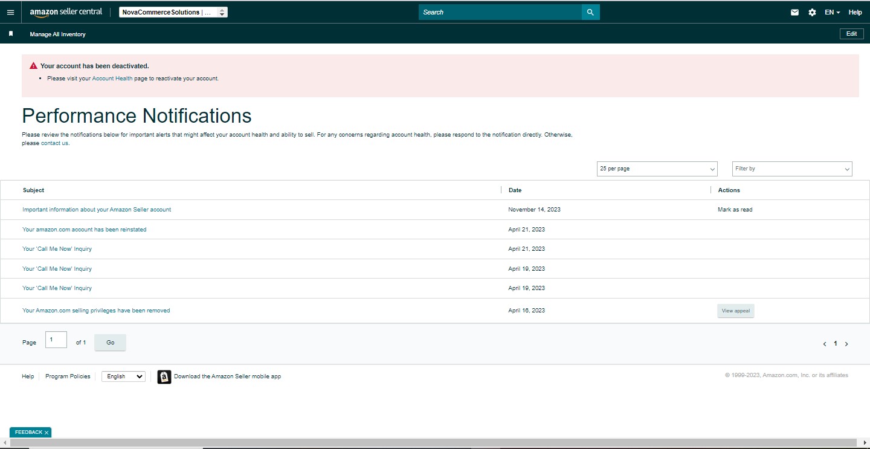
Task: Open account has been reinstated notification
Action: 85,230
